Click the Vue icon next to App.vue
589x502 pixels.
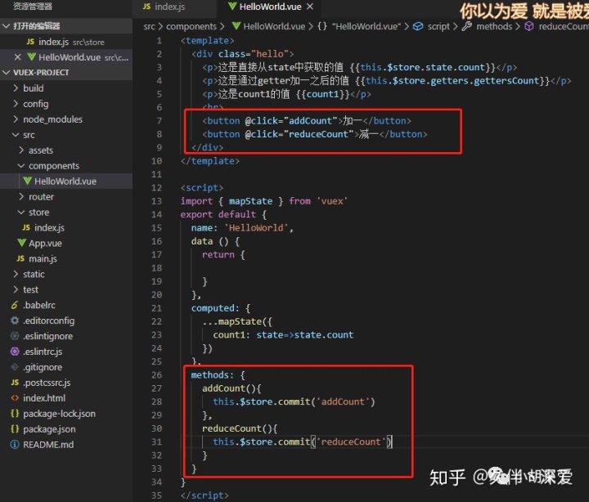22,243
